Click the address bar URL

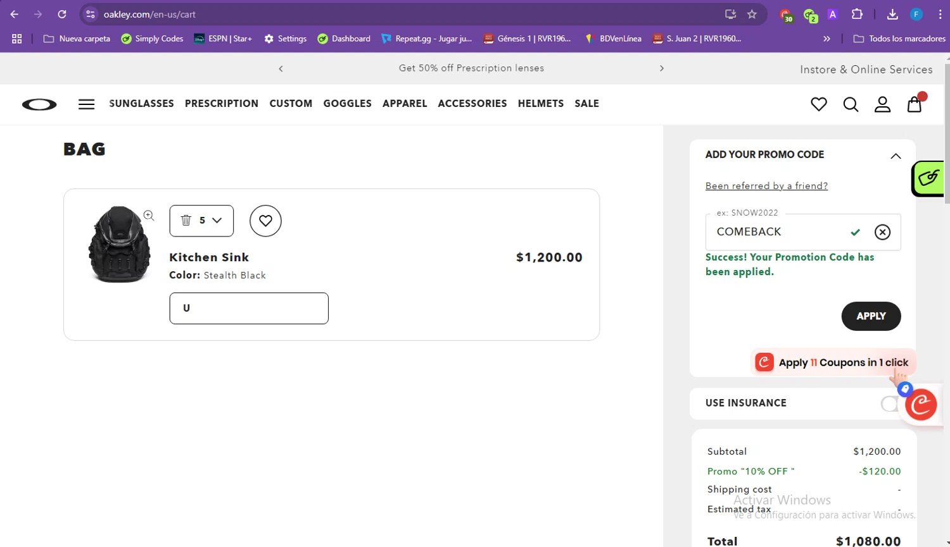pos(149,14)
